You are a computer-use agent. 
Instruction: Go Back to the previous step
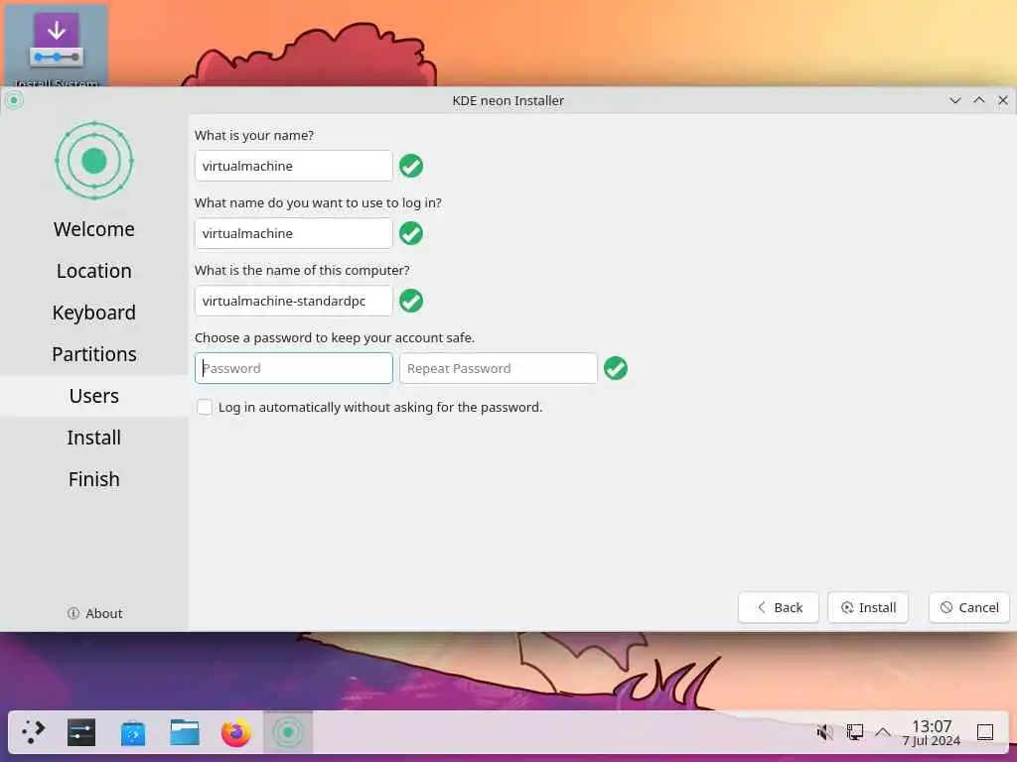(779, 607)
